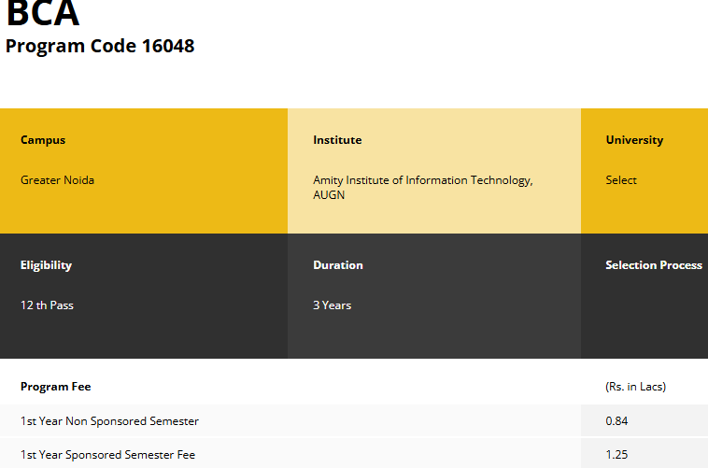Open the Select option under University
Viewport: 708px width, 468px height.
coord(621,180)
